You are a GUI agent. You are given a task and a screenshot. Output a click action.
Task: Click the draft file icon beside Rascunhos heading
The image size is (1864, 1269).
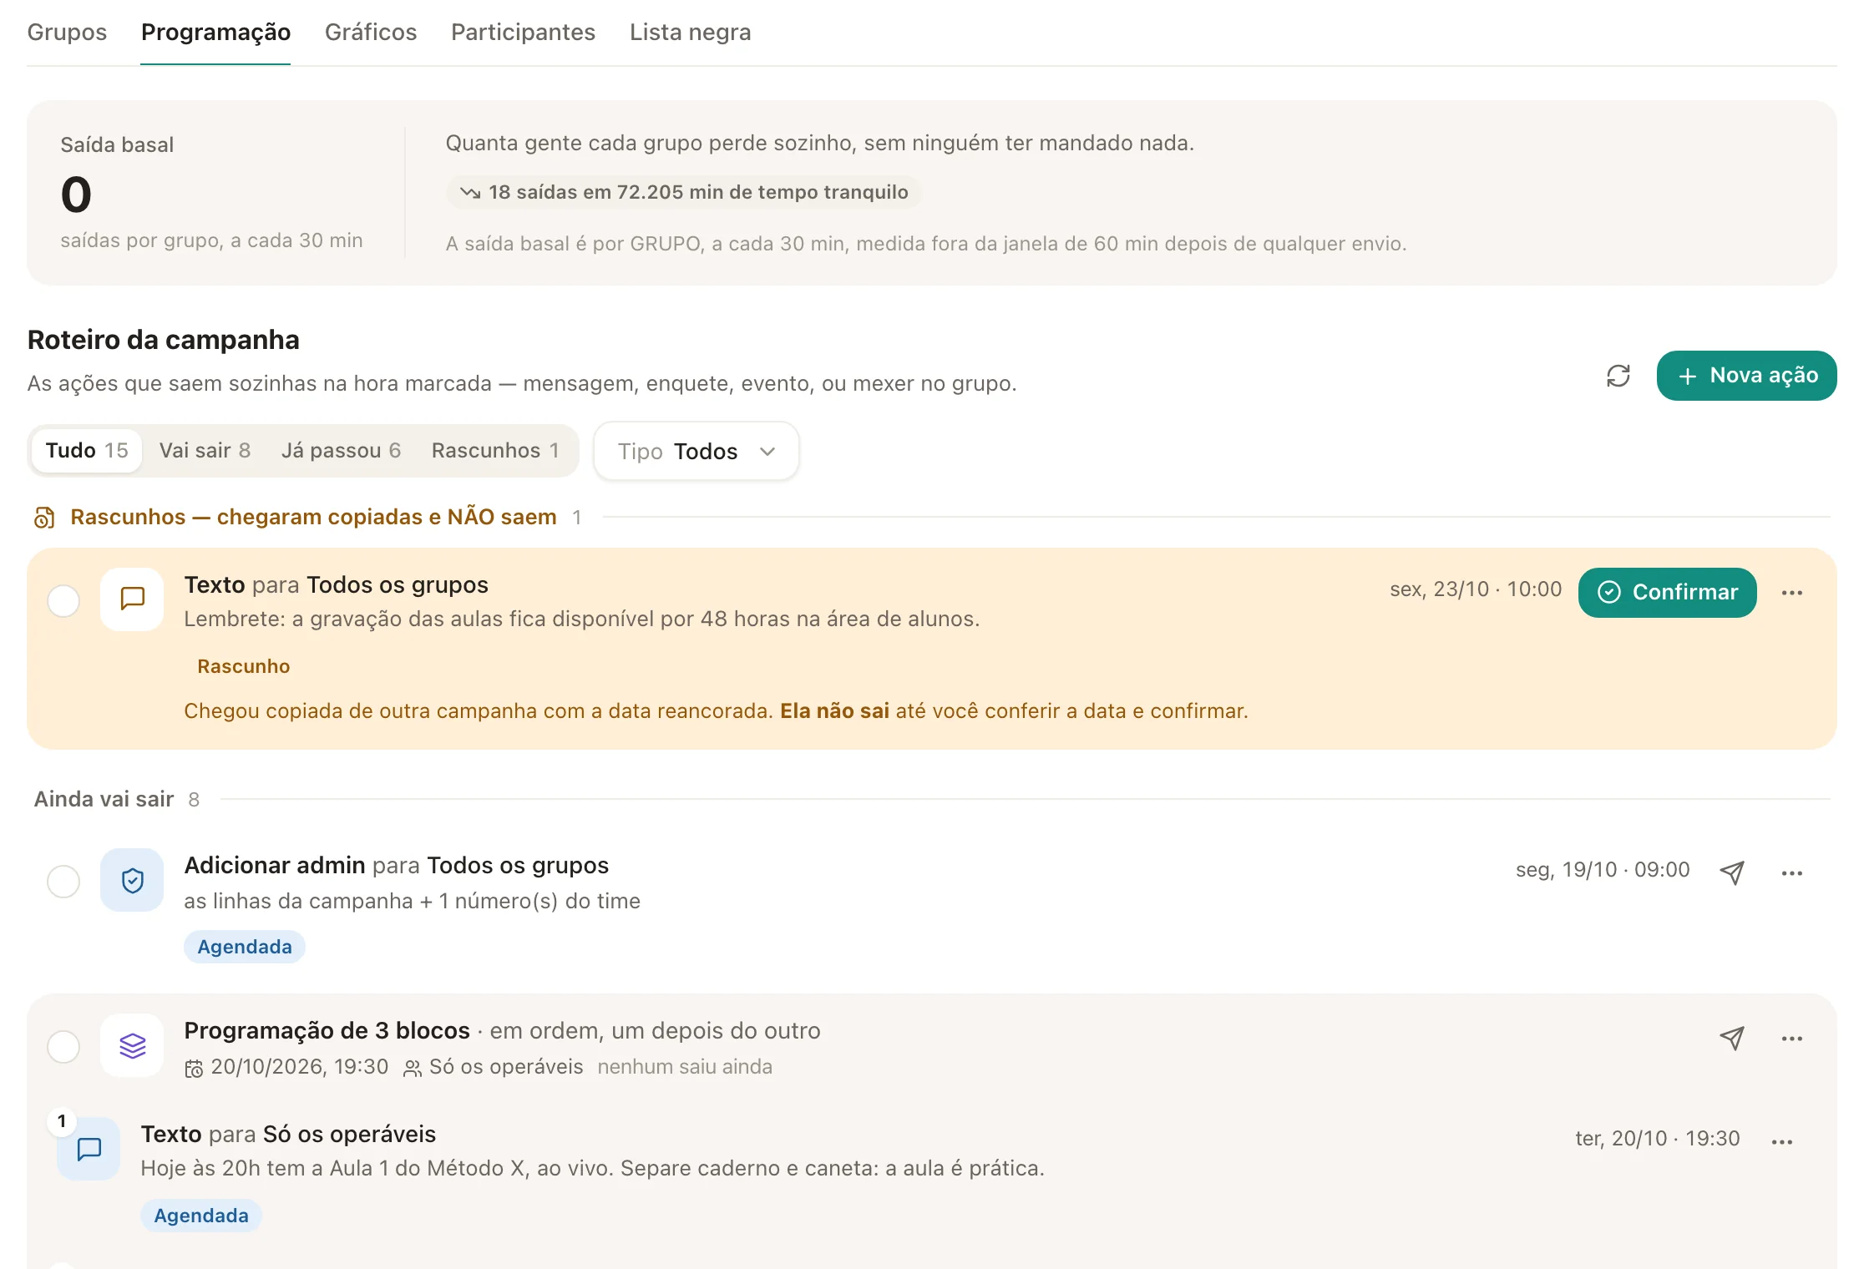tap(44, 518)
